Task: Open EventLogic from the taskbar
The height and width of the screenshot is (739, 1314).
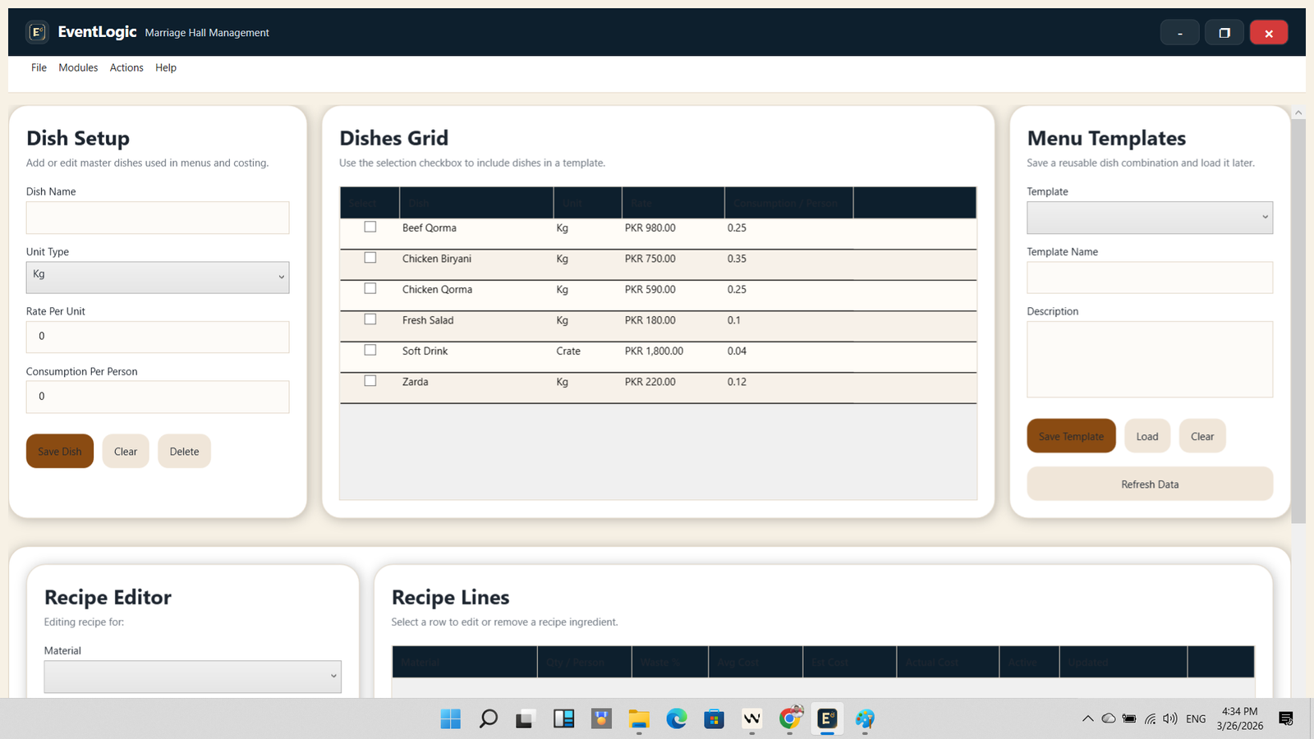Action: [x=827, y=718]
